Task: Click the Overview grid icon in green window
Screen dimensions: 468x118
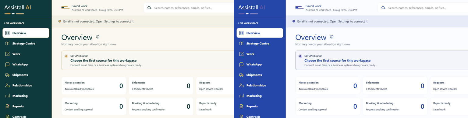Action: 7,33
